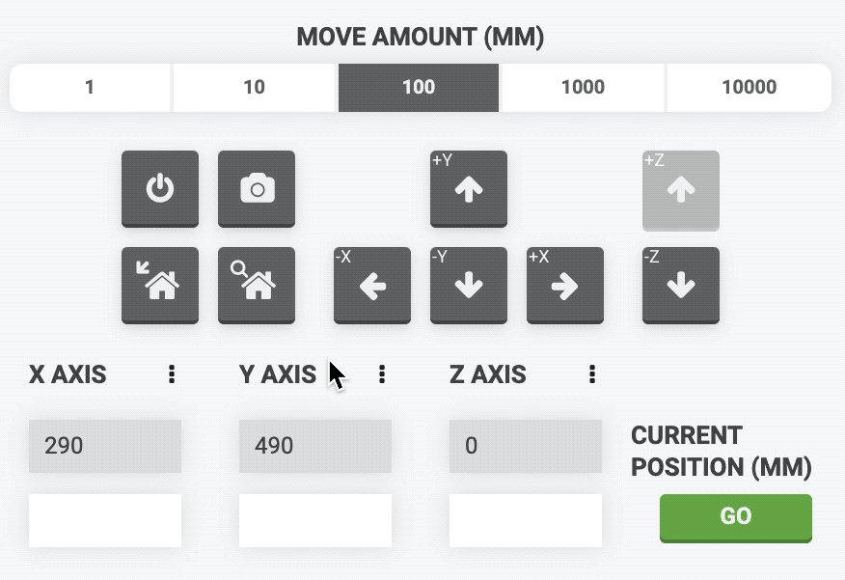The height and width of the screenshot is (580, 845).
Task: Click the empty Z axis input field
Action: click(526, 520)
